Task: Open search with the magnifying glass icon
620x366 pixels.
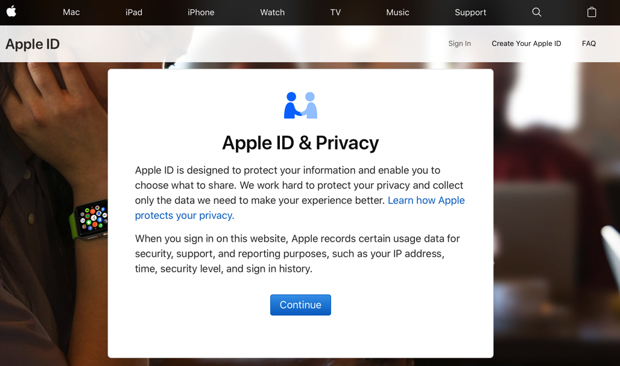Action: pyautogui.click(x=536, y=12)
